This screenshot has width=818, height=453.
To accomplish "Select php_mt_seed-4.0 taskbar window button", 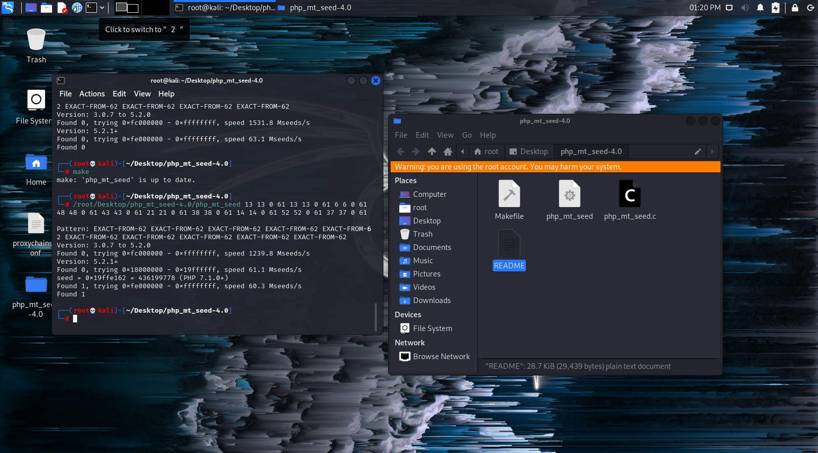I will (x=315, y=8).
